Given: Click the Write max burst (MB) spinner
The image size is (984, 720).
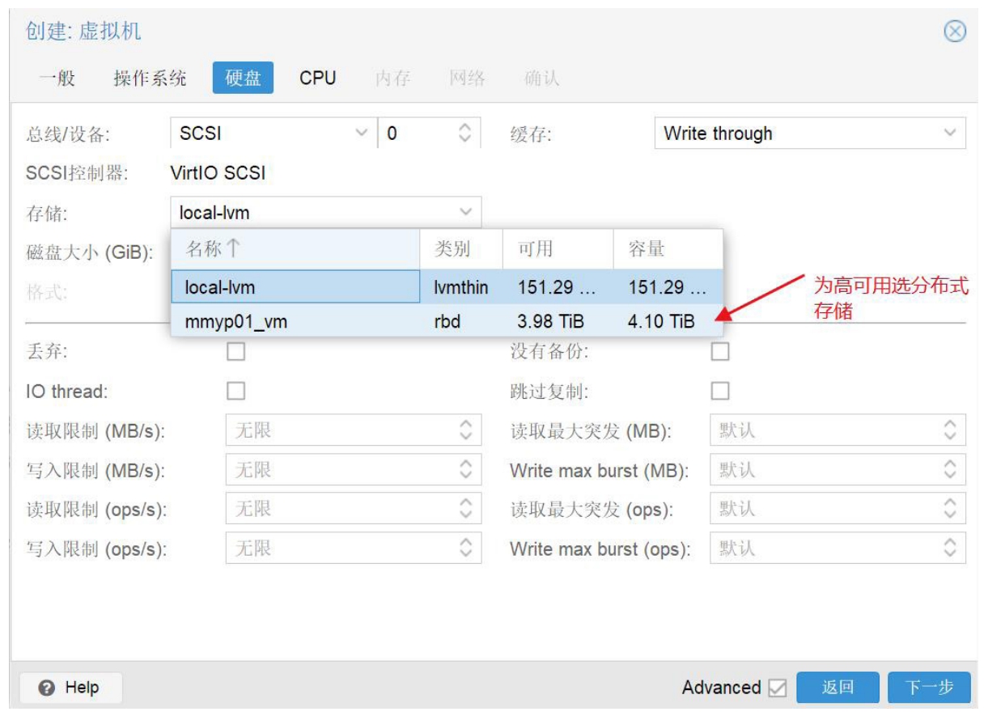Looking at the screenshot, I should pyautogui.click(x=950, y=470).
